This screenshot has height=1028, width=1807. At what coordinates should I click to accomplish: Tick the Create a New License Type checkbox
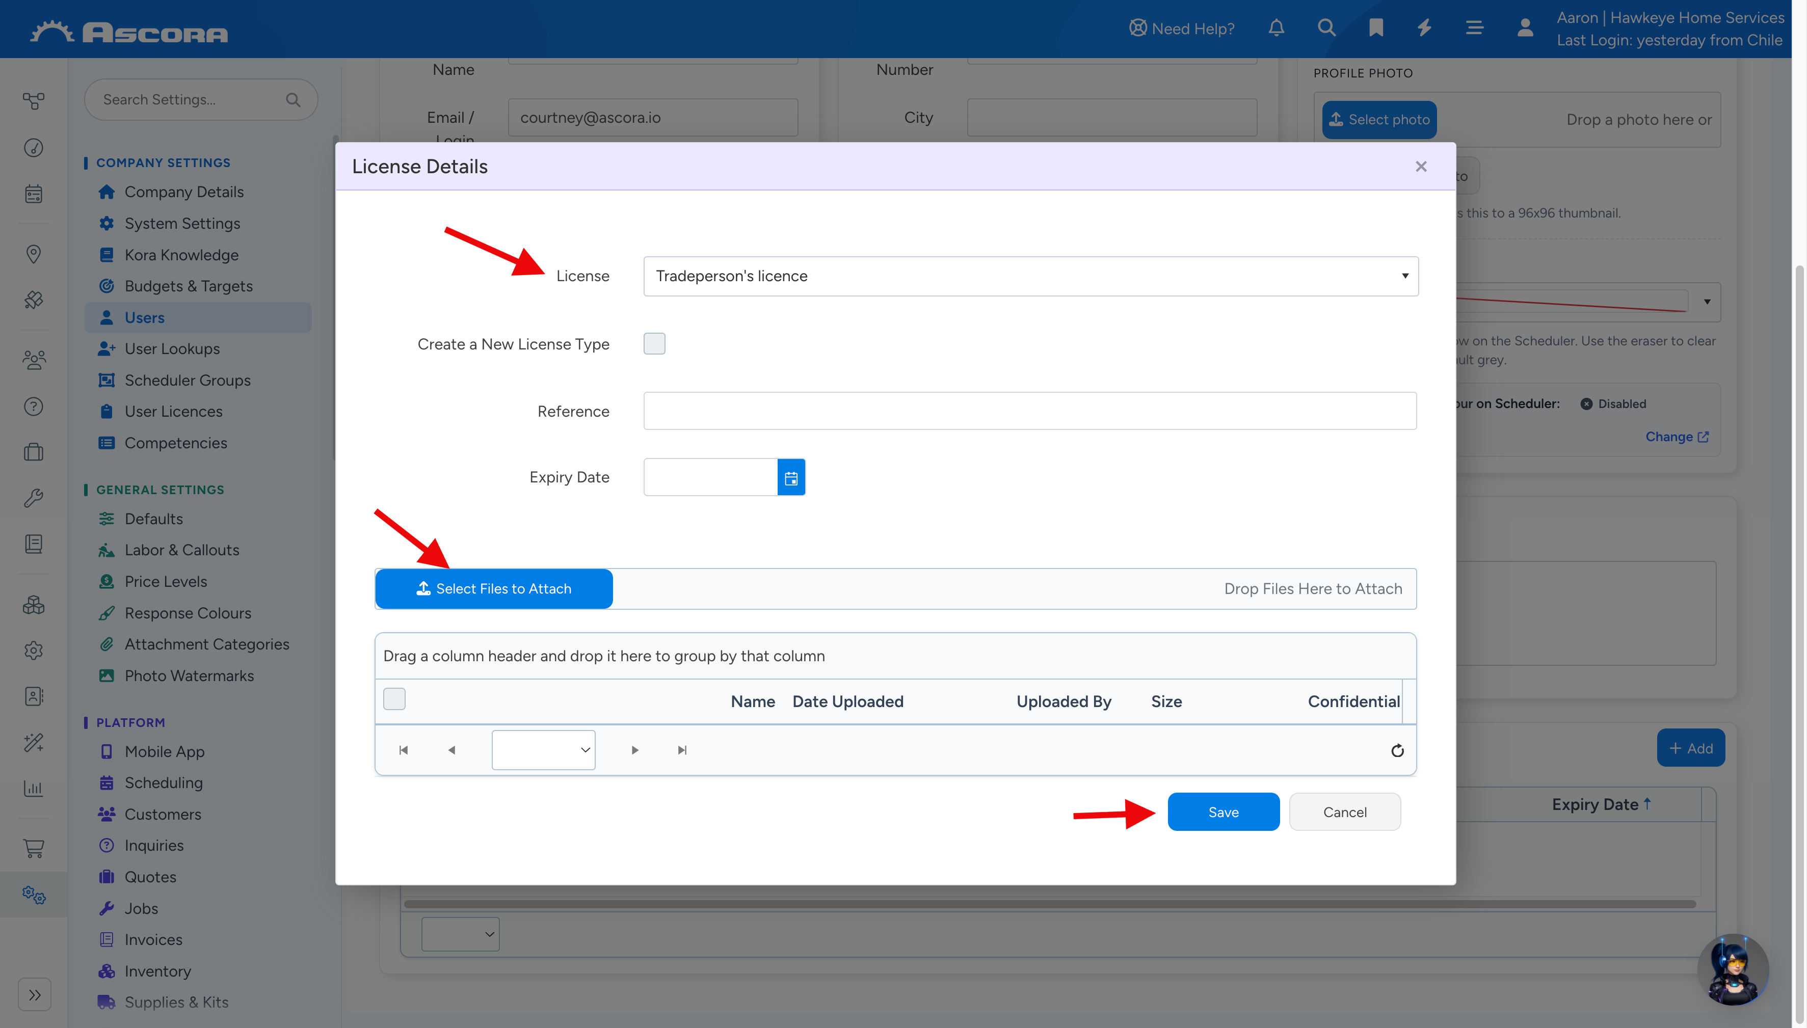[654, 344]
